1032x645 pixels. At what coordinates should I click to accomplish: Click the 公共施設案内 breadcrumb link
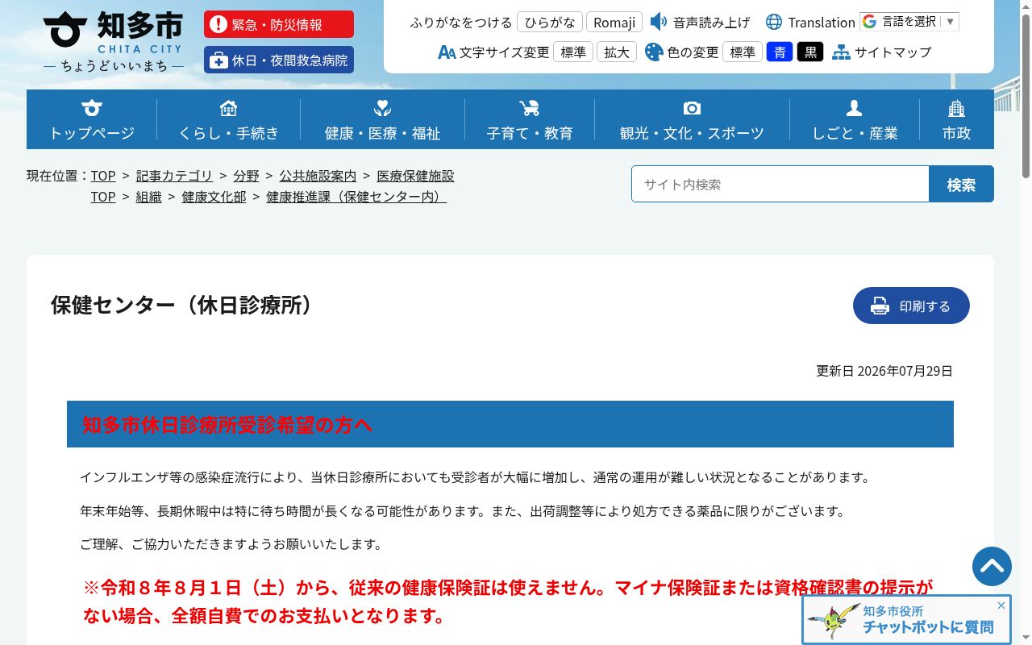[318, 176]
